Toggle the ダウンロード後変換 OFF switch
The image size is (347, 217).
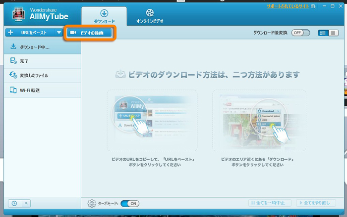tap(300, 33)
